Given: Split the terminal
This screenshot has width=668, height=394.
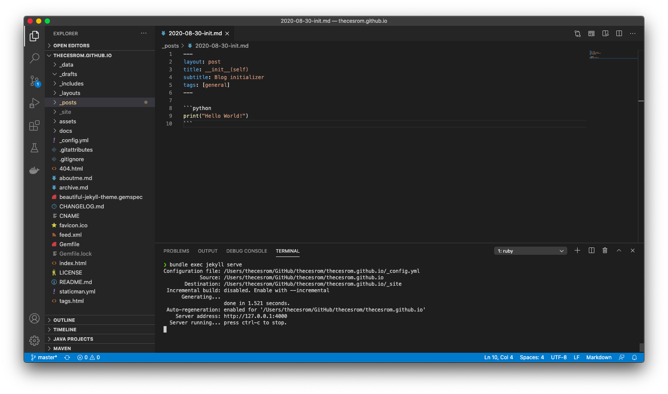Looking at the screenshot, I should [x=591, y=250].
